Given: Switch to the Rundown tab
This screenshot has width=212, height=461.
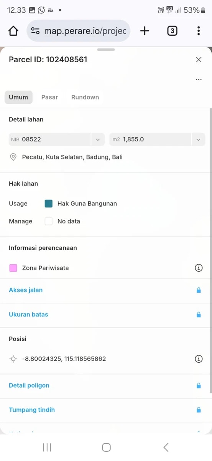Looking at the screenshot, I should 85,97.
